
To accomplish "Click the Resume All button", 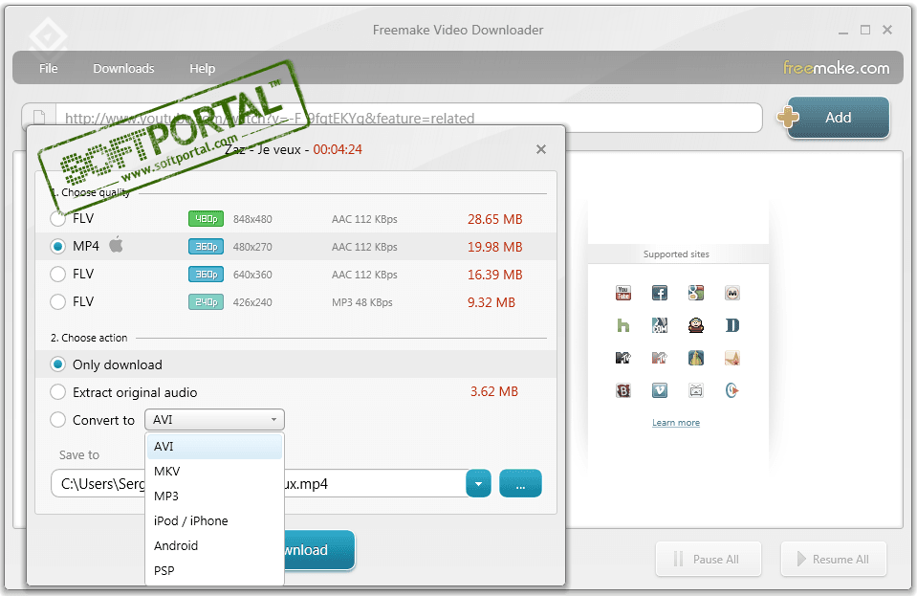I will point(834,559).
